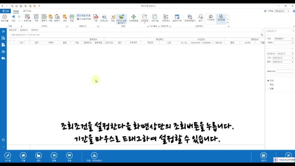Go back with the 이전 arrow
Screen dimensions: 295x166
click(13, 18)
